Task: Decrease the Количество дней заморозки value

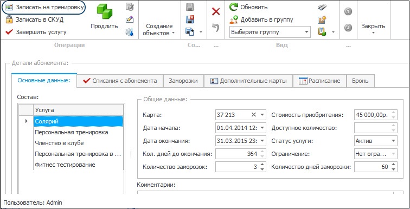Action: click(x=394, y=169)
